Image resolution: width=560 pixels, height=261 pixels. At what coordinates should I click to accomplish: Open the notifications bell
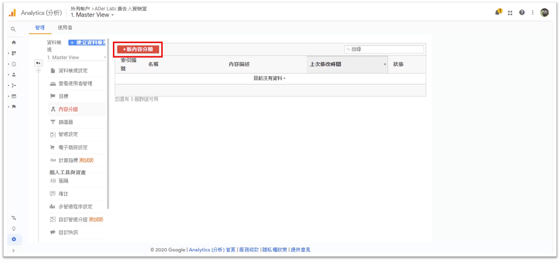(498, 12)
